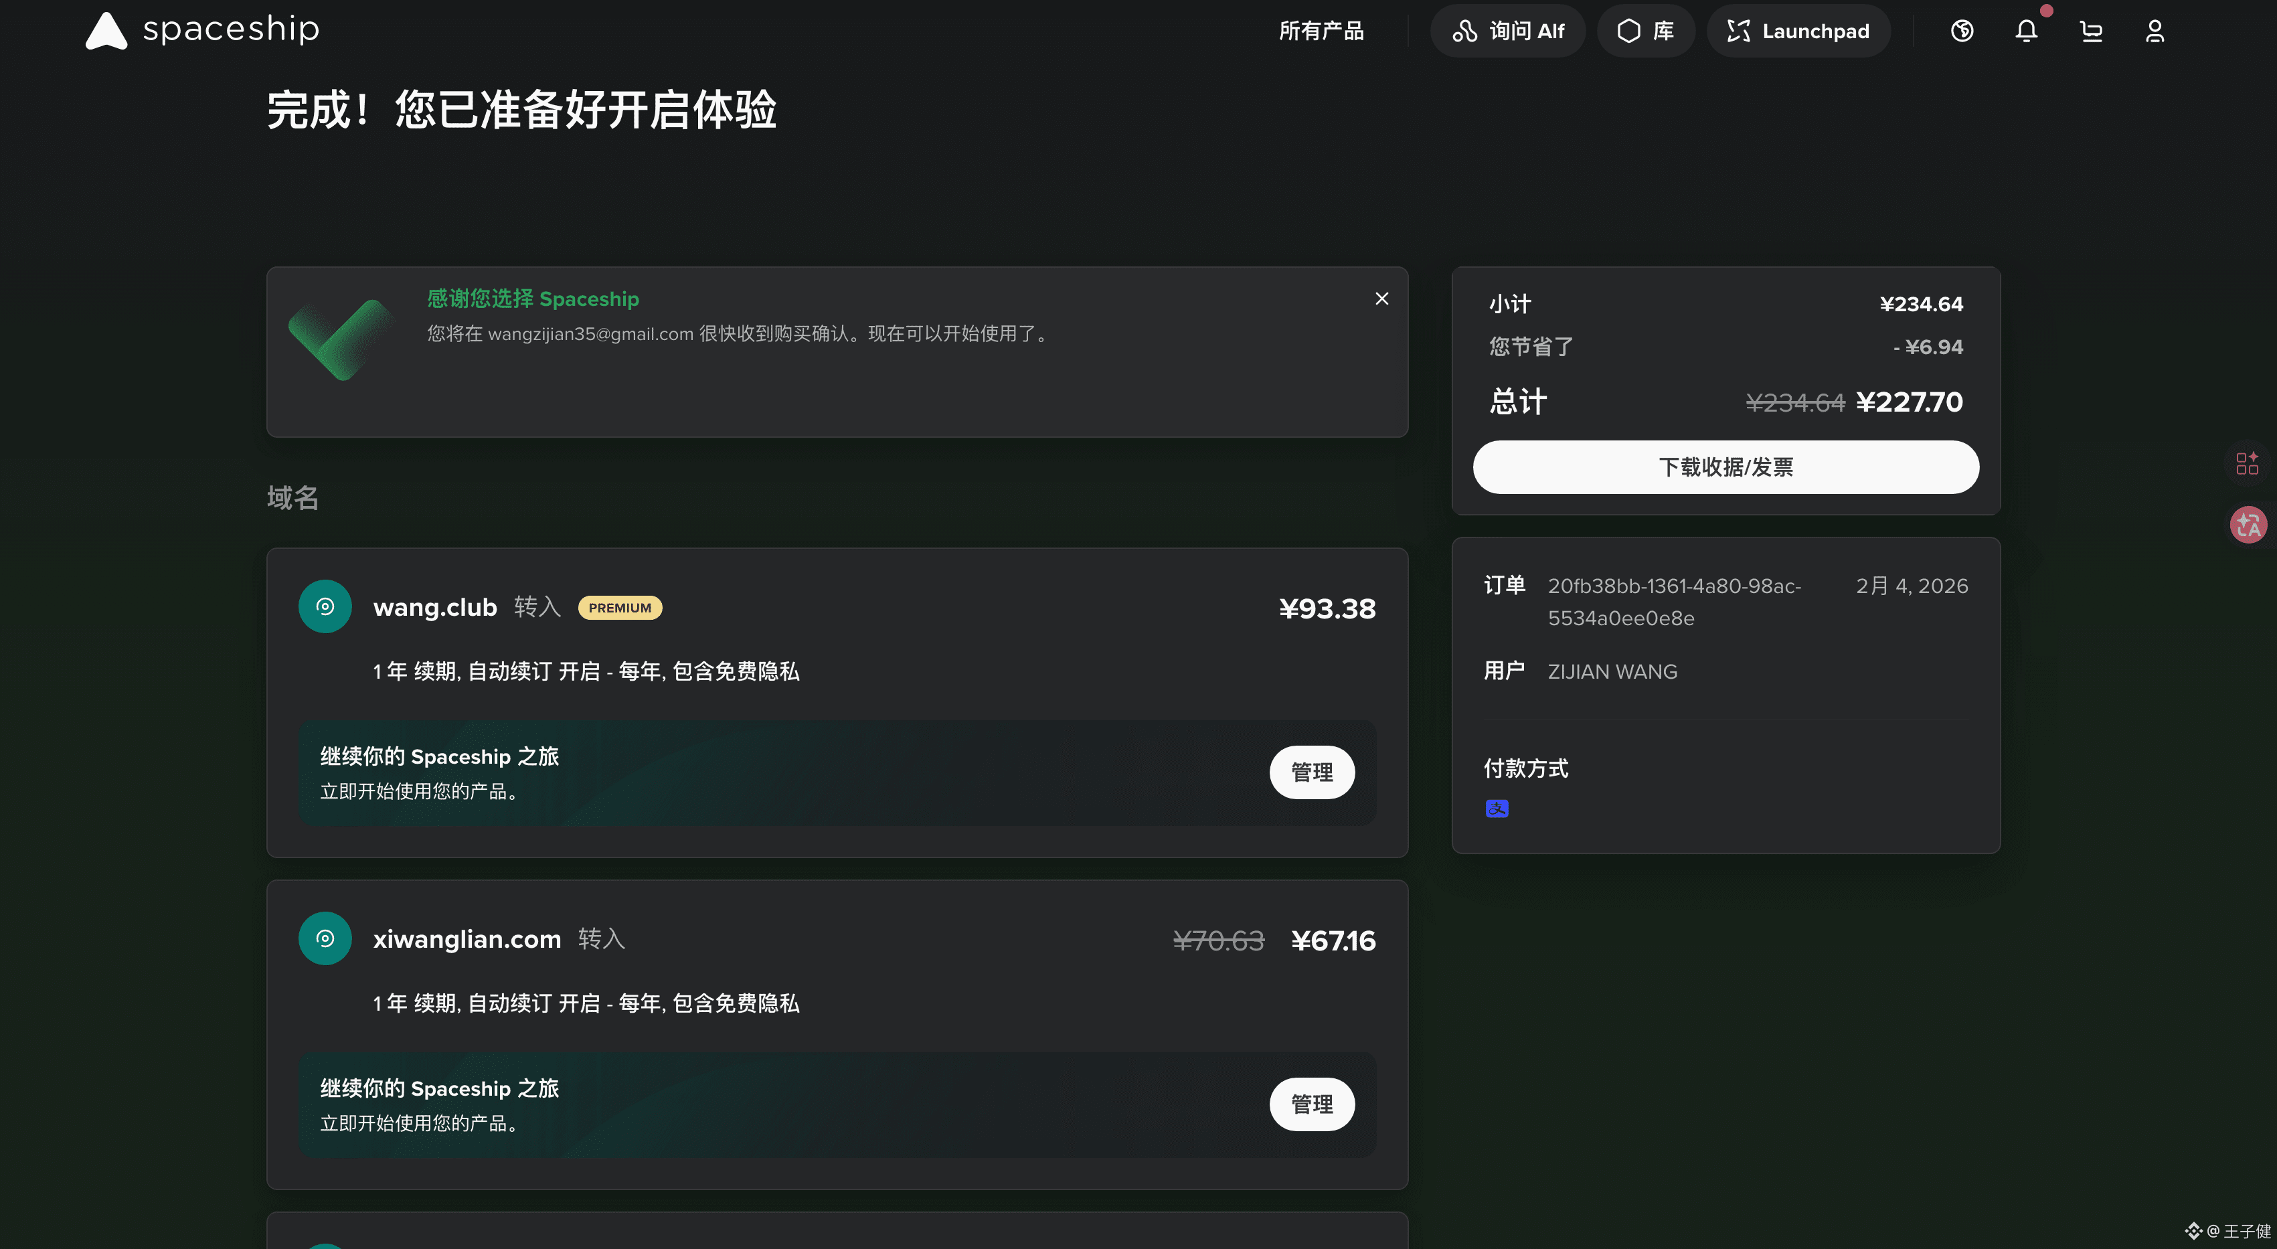Open the shopping cart icon
This screenshot has height=1249, width=2277.
click(2090, 31)
